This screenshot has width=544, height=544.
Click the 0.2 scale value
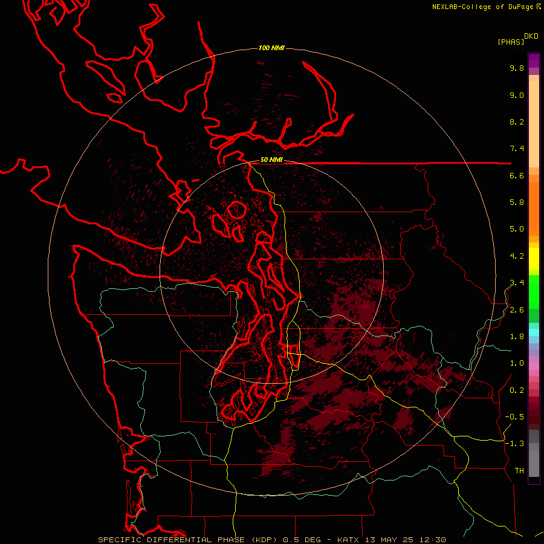tap(517, 390)
